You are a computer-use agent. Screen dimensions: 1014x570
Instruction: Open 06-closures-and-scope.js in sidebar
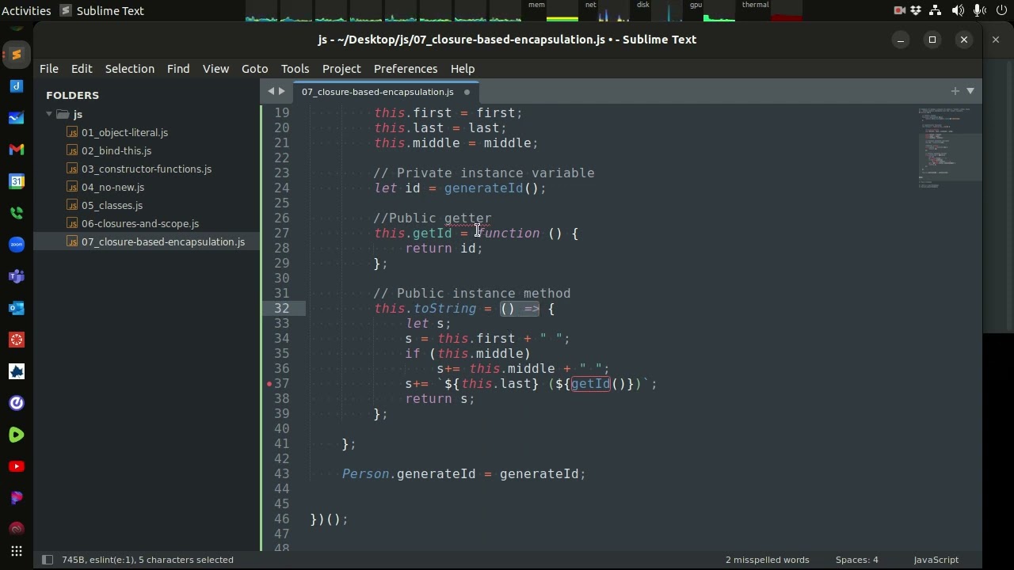pyautogui.click(x=140, y=223)
